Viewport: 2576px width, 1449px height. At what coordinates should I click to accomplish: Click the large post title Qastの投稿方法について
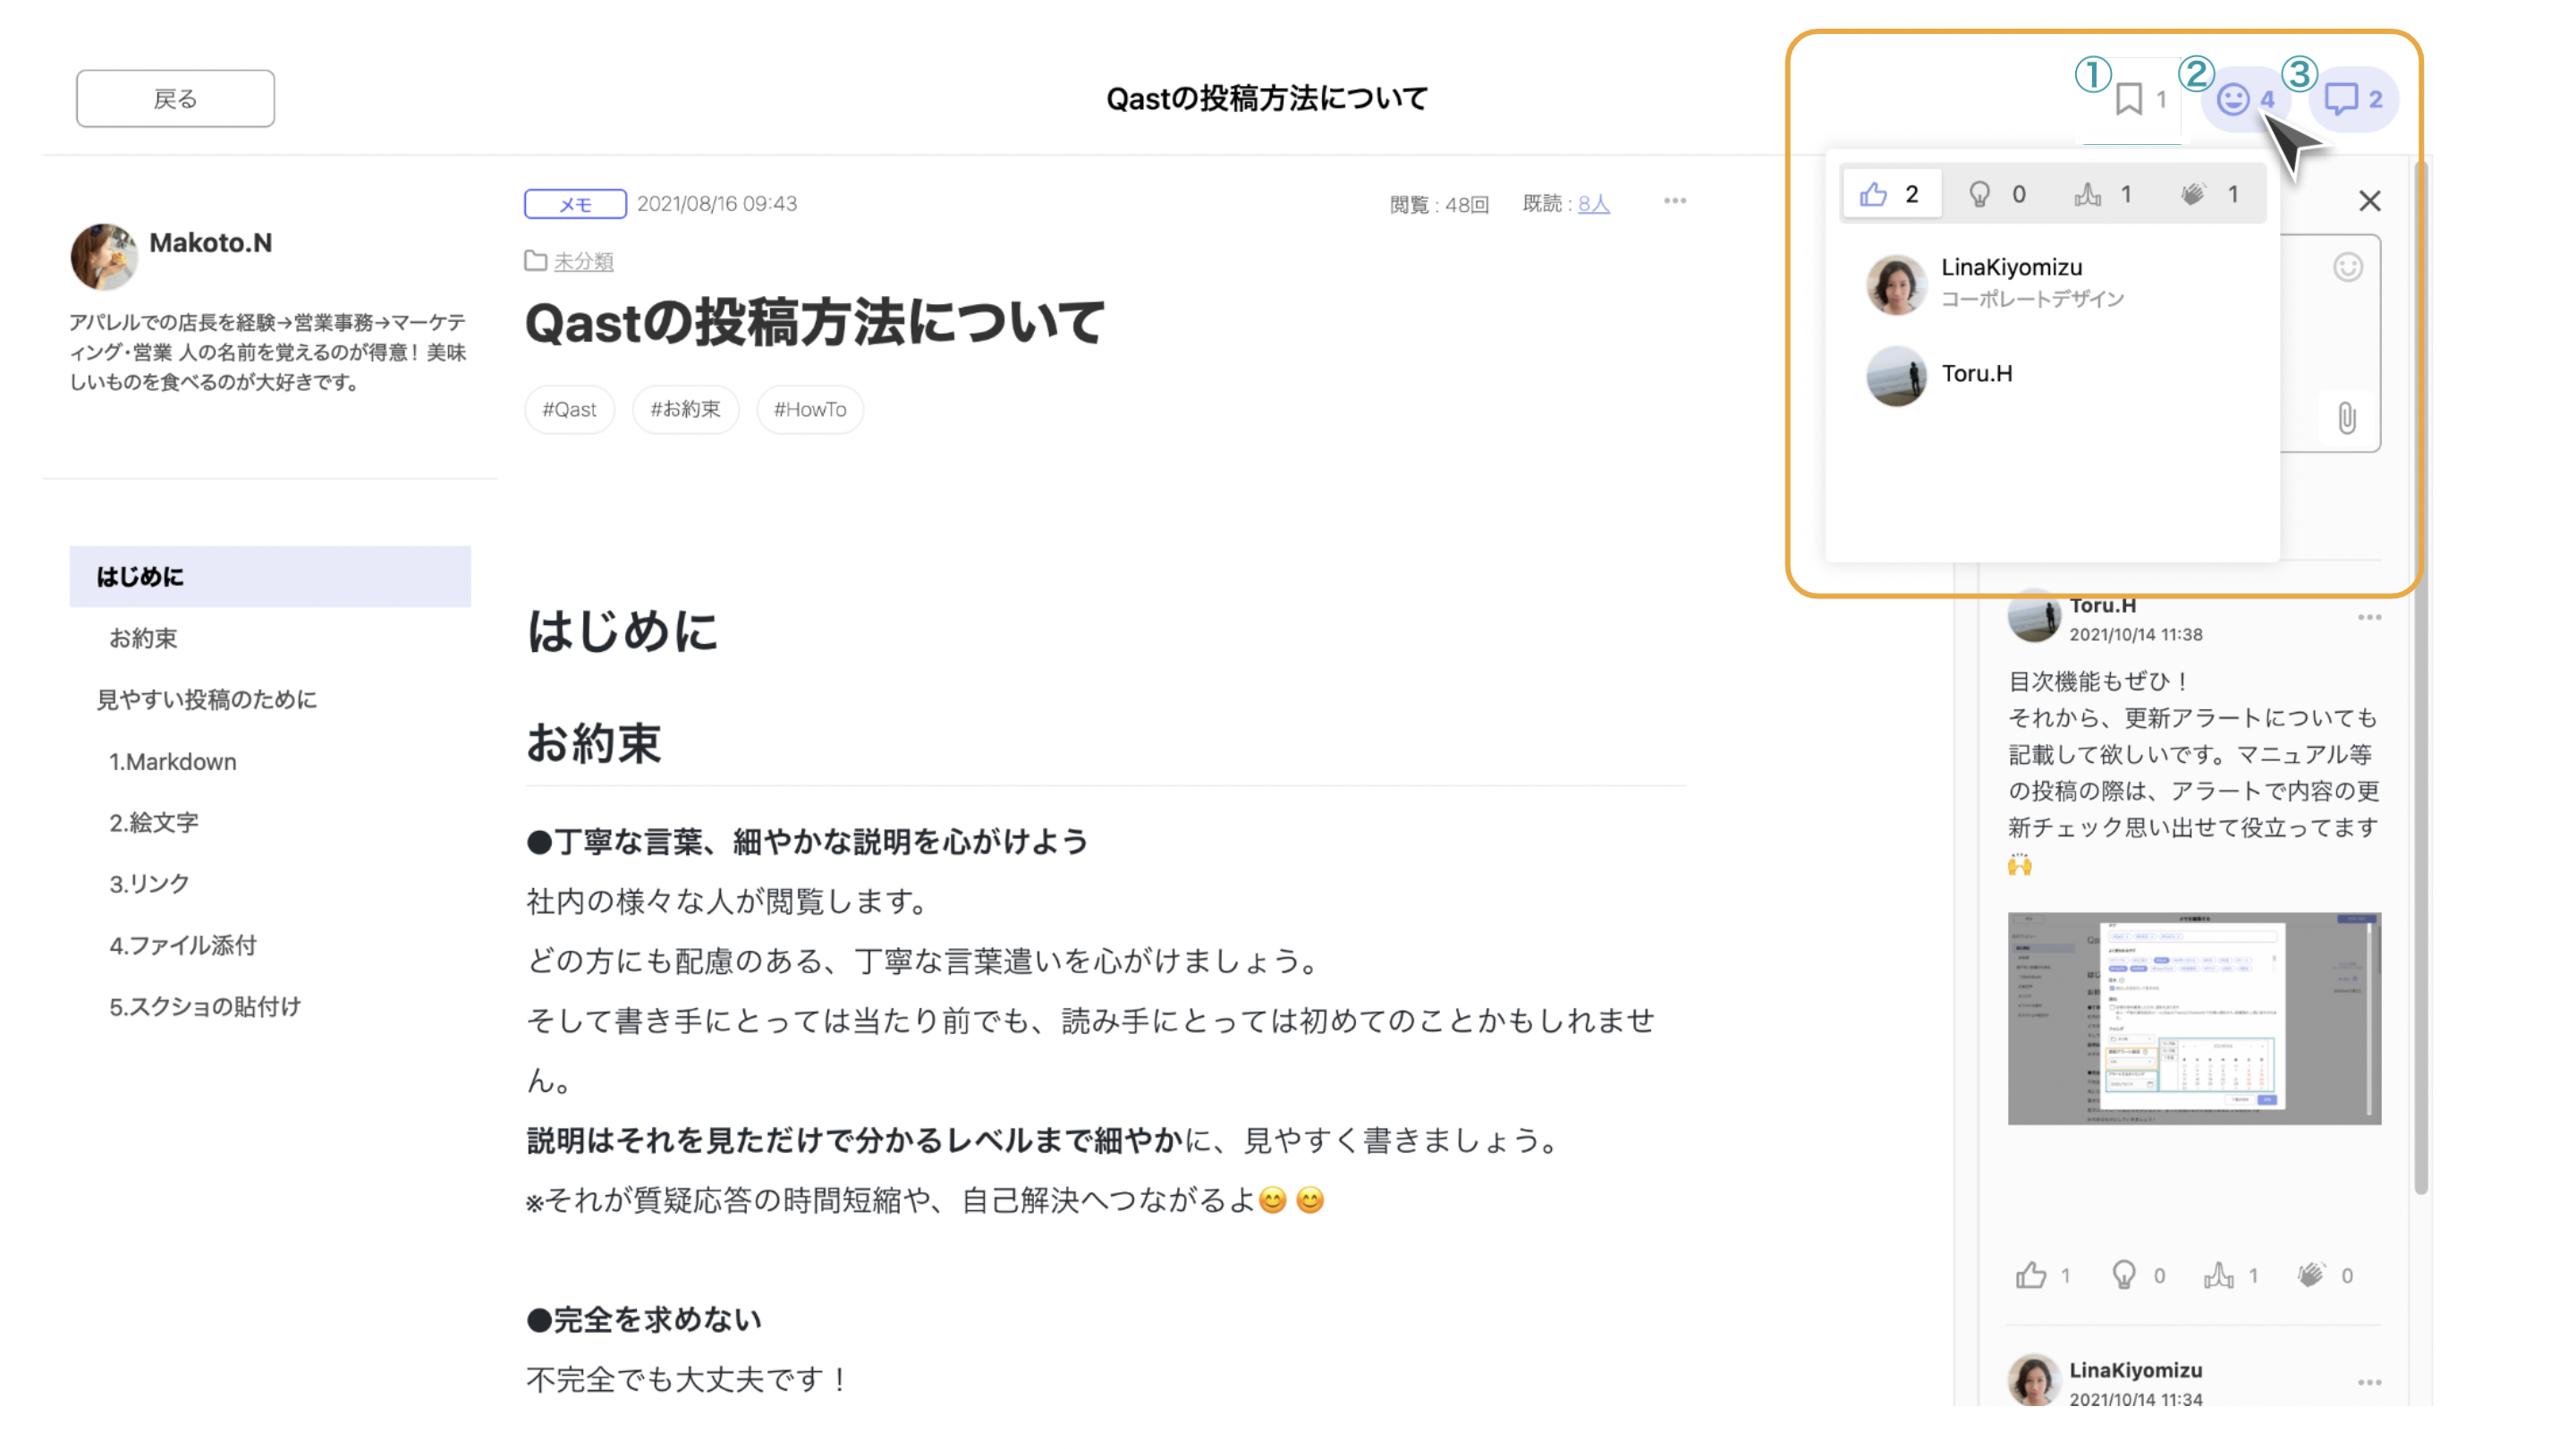(x=815, y=323)
